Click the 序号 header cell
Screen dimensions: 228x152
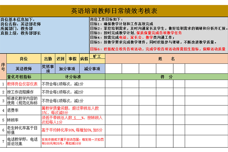pos(3,67)
